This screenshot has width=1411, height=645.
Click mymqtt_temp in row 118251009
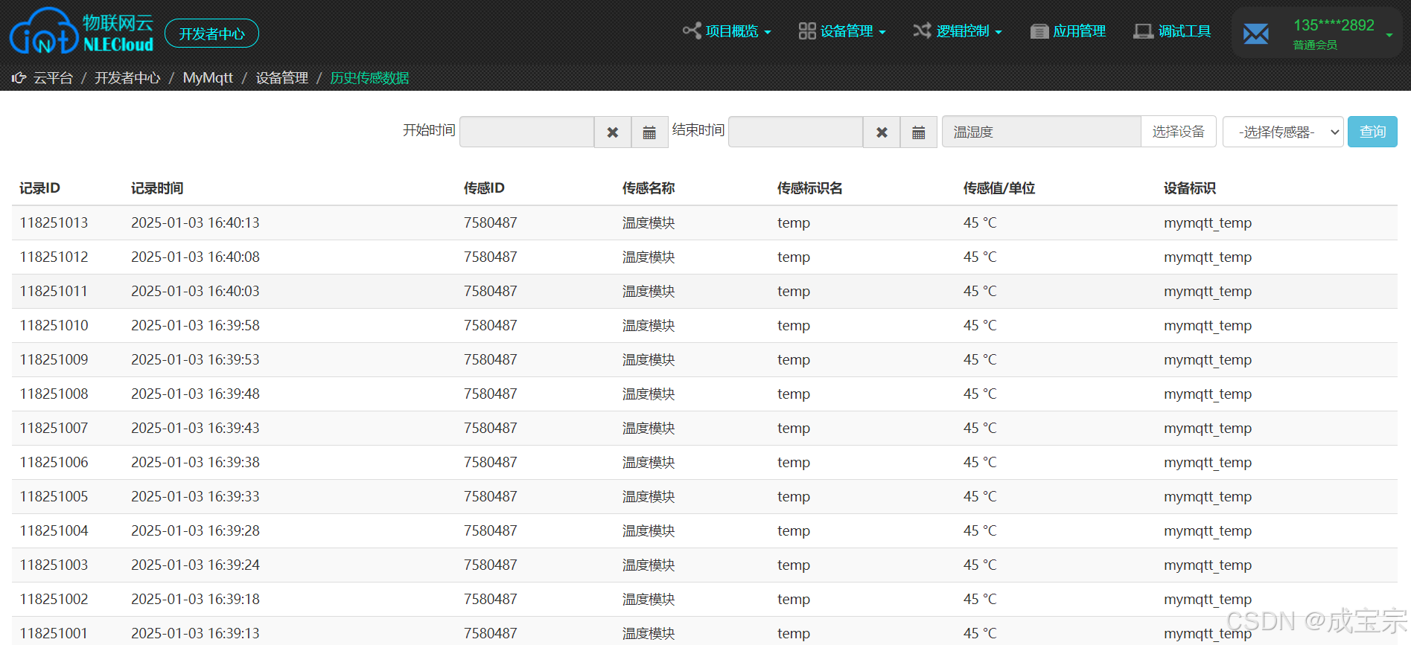pos(1208,360)
